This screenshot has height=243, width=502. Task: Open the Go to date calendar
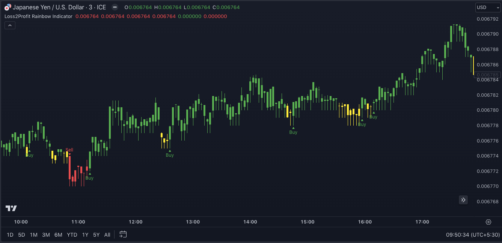tap(123, 234)
